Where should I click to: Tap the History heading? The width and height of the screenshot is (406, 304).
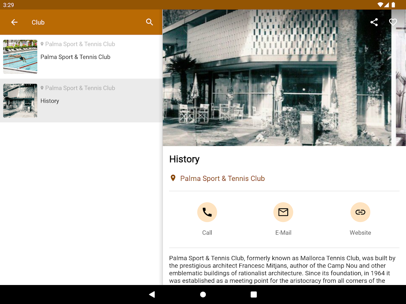185,159
